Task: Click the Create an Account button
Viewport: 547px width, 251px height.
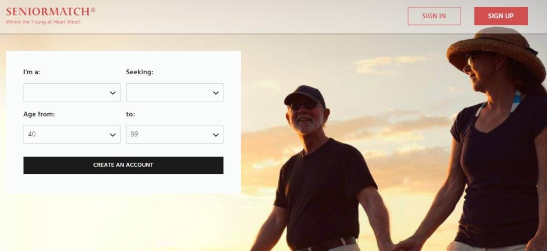Action: [123, 165]
